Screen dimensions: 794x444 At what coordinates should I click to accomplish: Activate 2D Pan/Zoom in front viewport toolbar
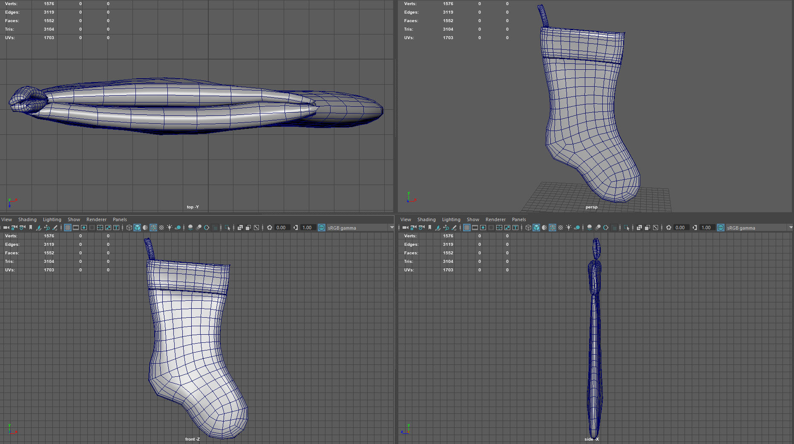pyautogui.click(x=47, y=228)
